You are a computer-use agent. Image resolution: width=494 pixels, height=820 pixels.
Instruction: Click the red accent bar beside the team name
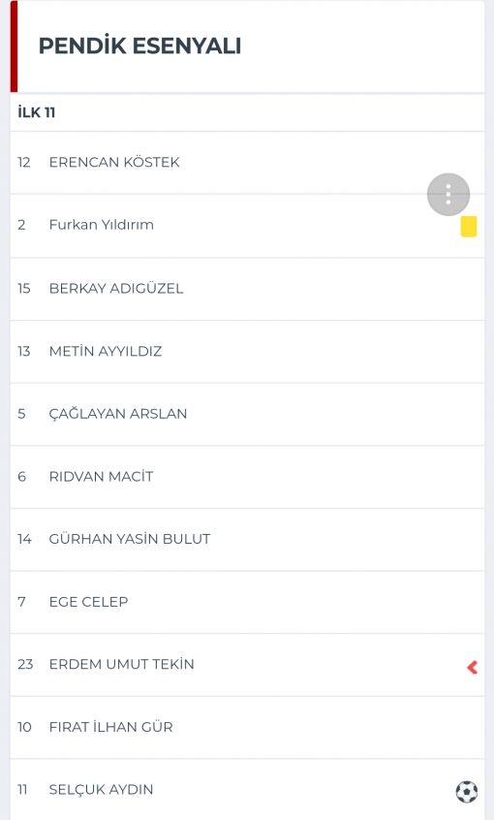coord(15,46)
